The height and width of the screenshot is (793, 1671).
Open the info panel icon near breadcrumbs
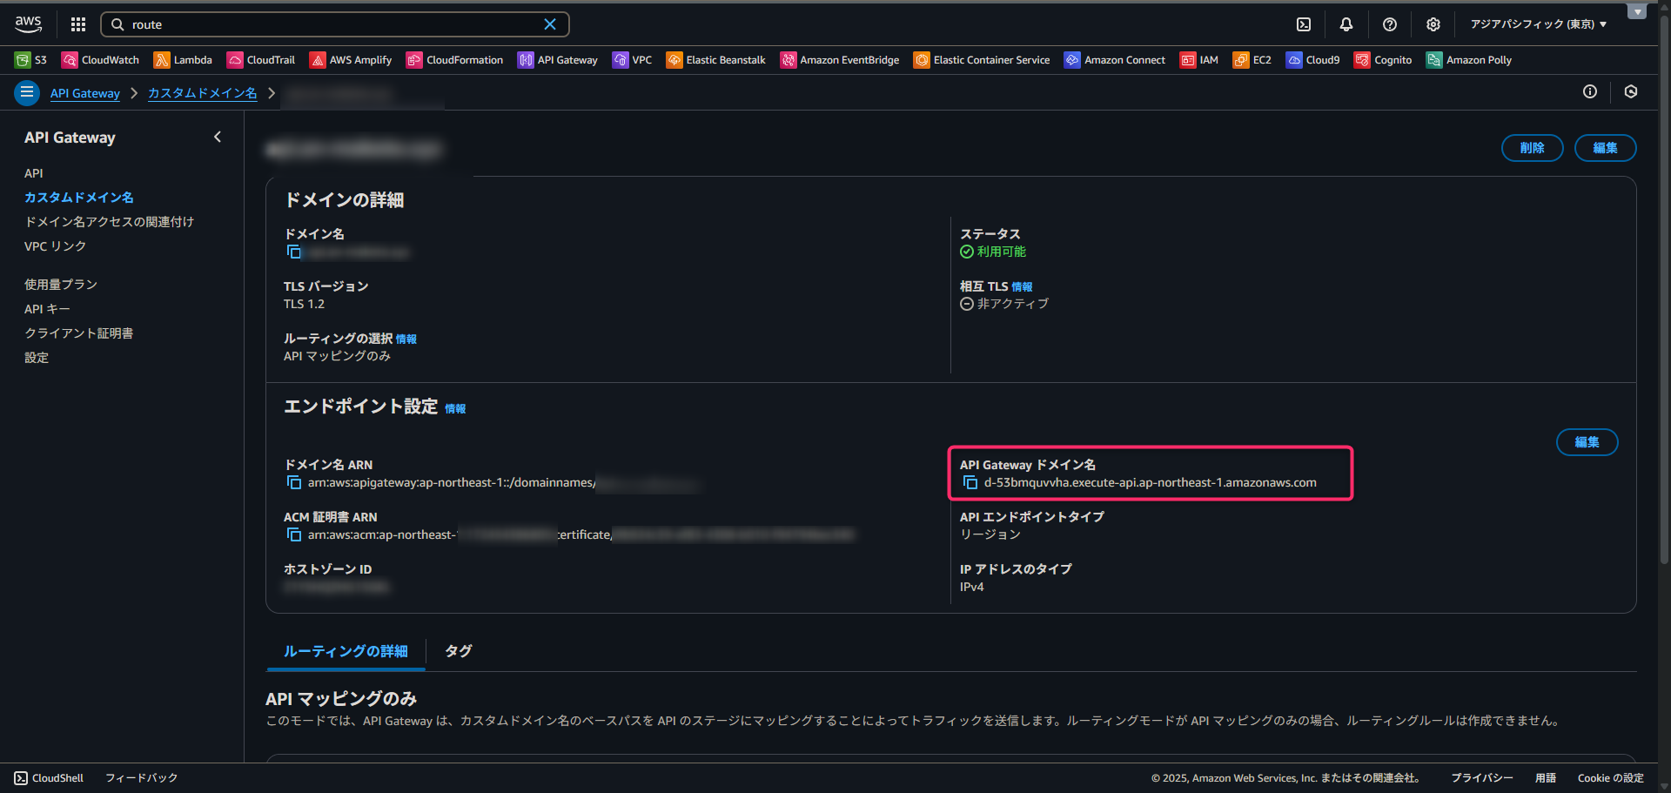(1590, 91)
